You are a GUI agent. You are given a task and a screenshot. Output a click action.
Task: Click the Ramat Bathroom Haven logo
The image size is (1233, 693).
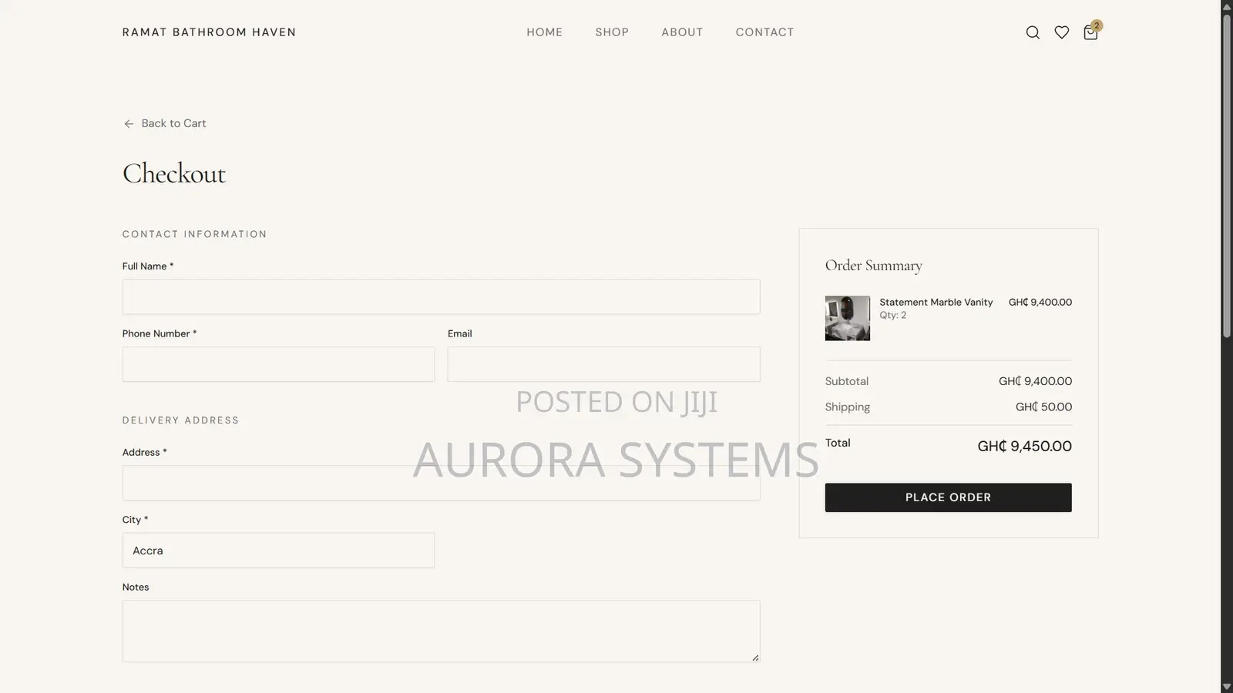(209, 32)
